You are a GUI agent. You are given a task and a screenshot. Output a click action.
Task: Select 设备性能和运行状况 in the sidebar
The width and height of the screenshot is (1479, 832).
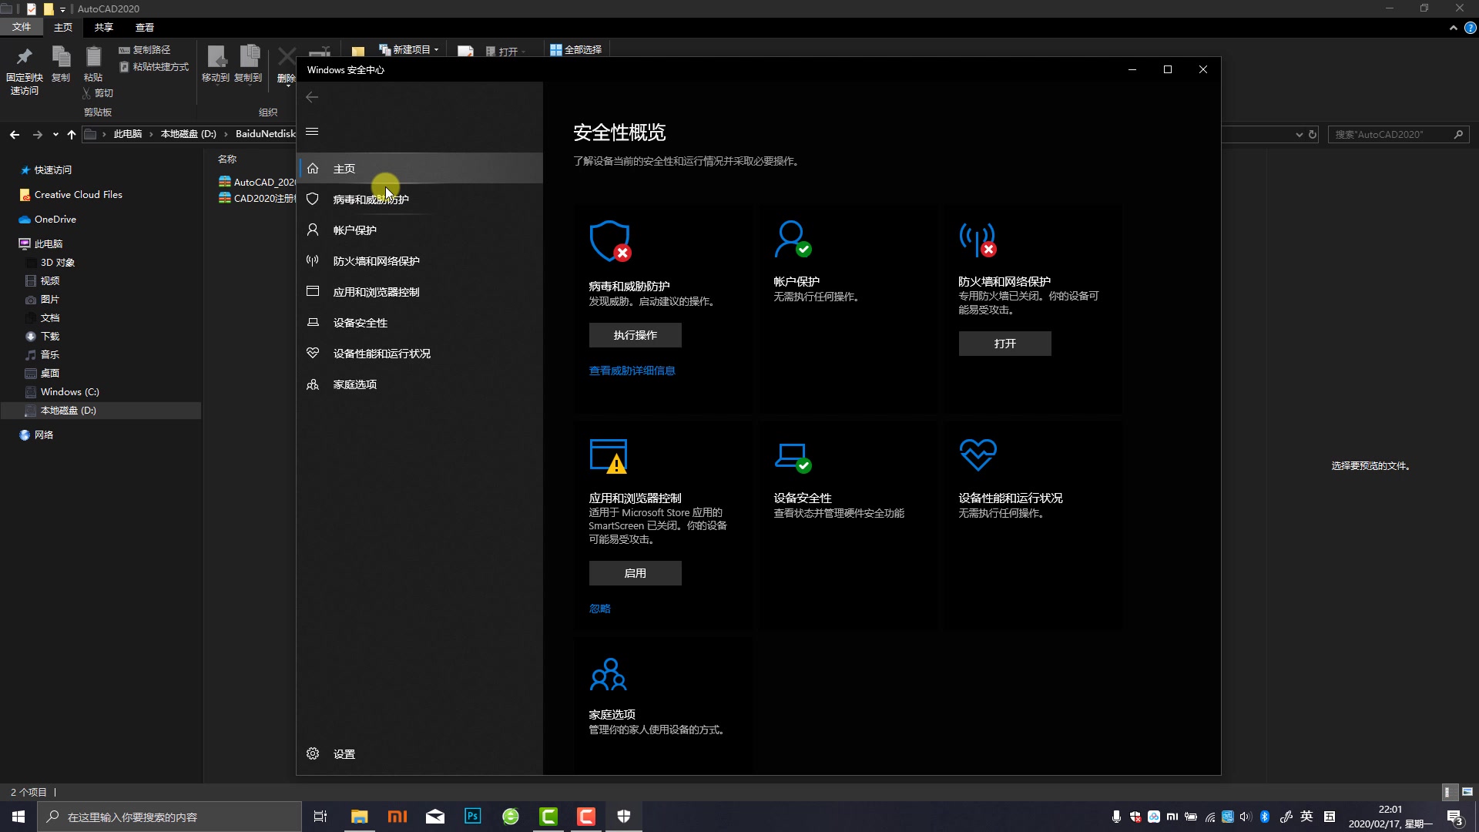[420, 354]
